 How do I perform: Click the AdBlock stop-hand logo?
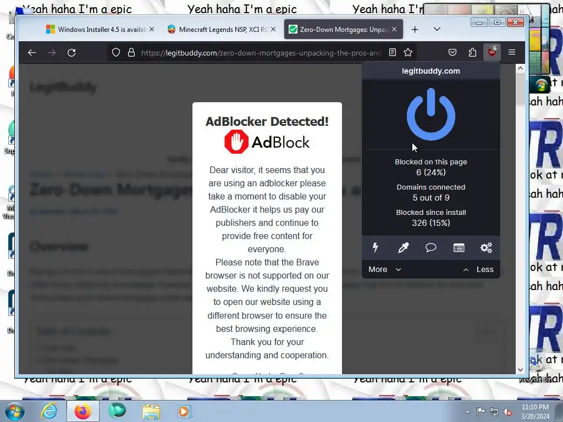(236, 141)
